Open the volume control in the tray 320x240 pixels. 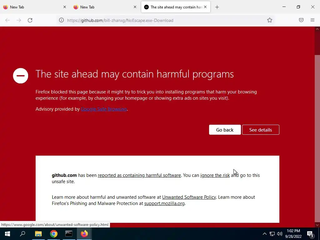(x=280, y=234)
